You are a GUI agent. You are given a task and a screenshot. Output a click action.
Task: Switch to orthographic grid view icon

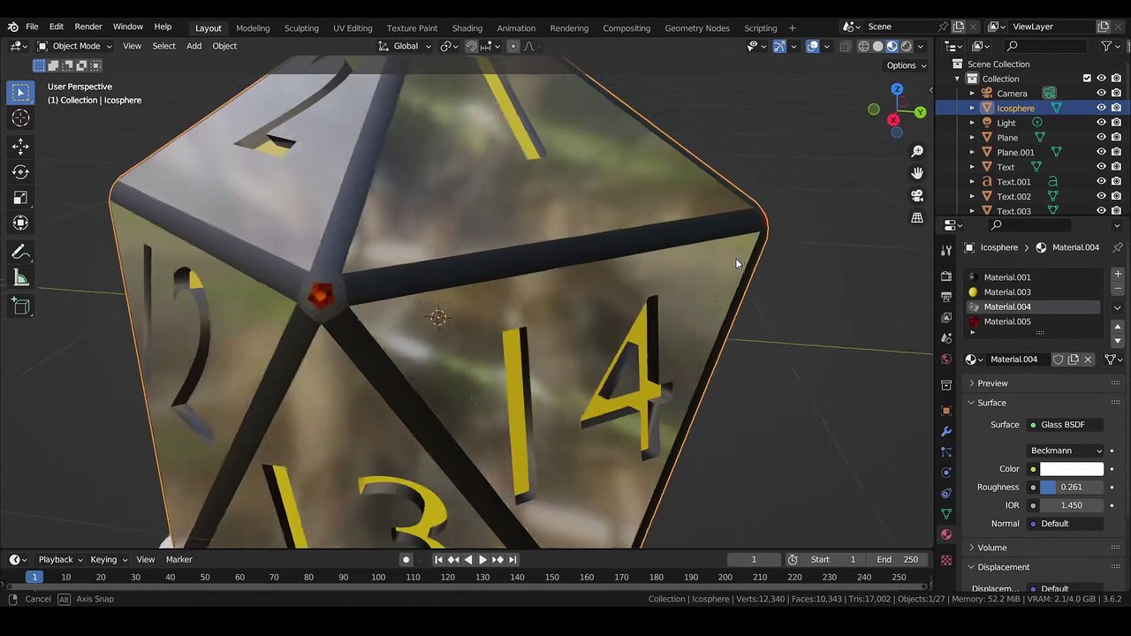tap(917, 217)
